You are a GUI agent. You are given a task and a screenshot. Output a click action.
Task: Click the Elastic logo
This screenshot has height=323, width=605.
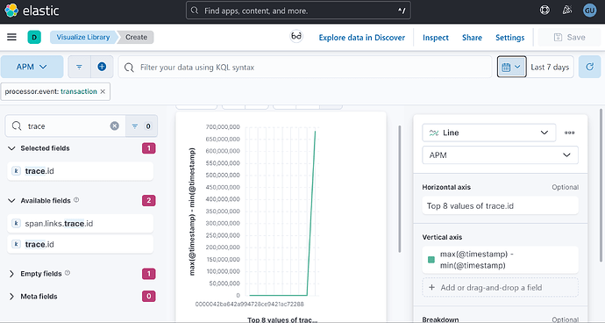(32, 11)
